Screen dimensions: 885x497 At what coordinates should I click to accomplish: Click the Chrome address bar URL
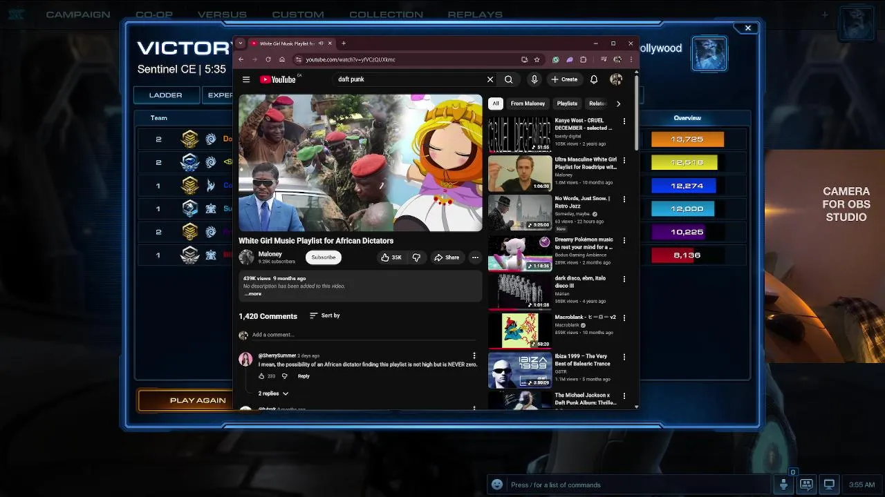pos(351,59)
